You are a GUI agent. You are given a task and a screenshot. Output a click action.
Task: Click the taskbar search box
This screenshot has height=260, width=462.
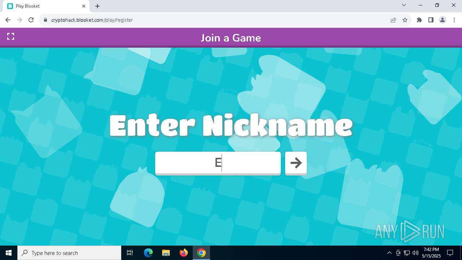[x=69, y=253]
